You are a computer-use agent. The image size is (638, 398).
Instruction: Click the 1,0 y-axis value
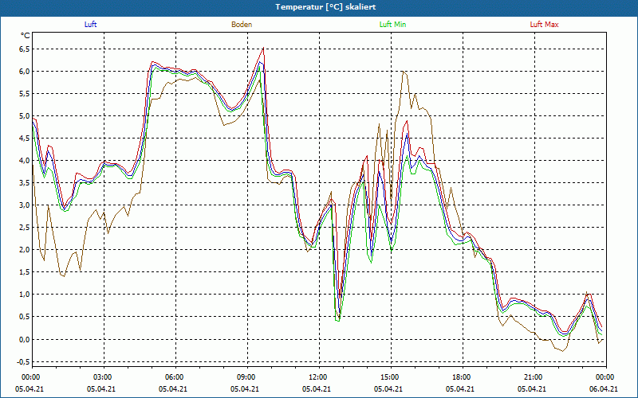[26, 295]
